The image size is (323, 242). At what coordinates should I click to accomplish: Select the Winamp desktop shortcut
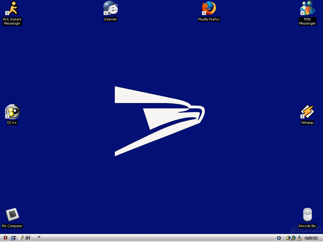(307, 112)
